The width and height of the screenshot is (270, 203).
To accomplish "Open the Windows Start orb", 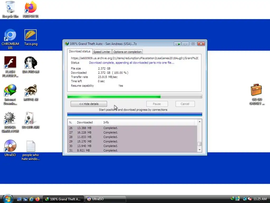I will [x=8, y=199].
